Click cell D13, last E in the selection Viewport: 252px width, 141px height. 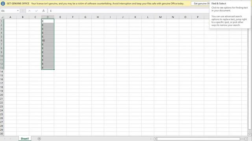click(x=48, y=68)
